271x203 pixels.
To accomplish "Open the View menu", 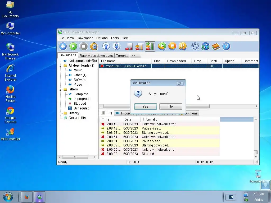I will tap(70, 38).
